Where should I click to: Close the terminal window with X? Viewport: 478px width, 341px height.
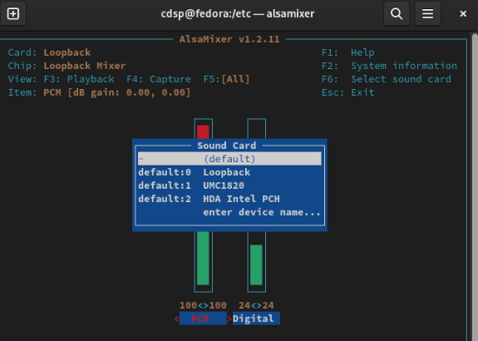463,14
